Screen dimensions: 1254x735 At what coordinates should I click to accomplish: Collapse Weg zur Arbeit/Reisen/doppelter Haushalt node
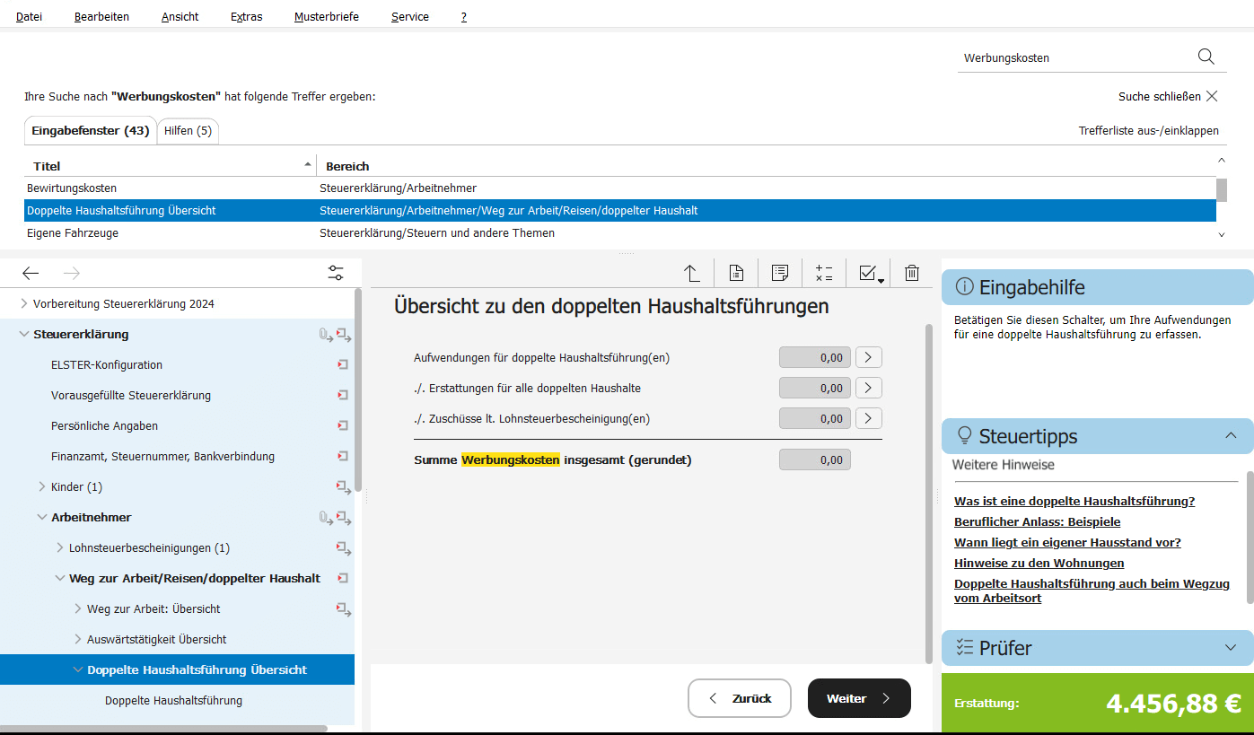click(x=60, y=579)
